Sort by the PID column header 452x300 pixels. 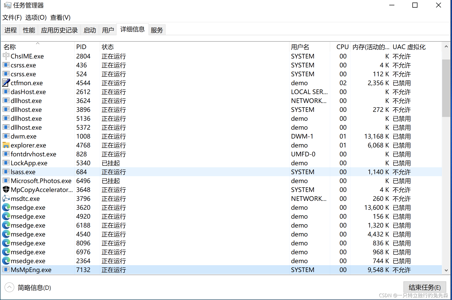point(87,47)
